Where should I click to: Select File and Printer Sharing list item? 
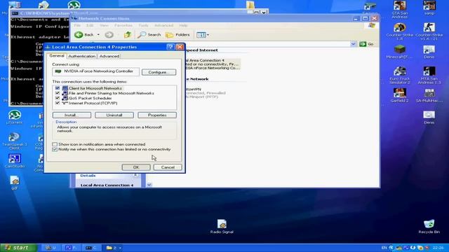pyautogui.click(x=111, y=93)
